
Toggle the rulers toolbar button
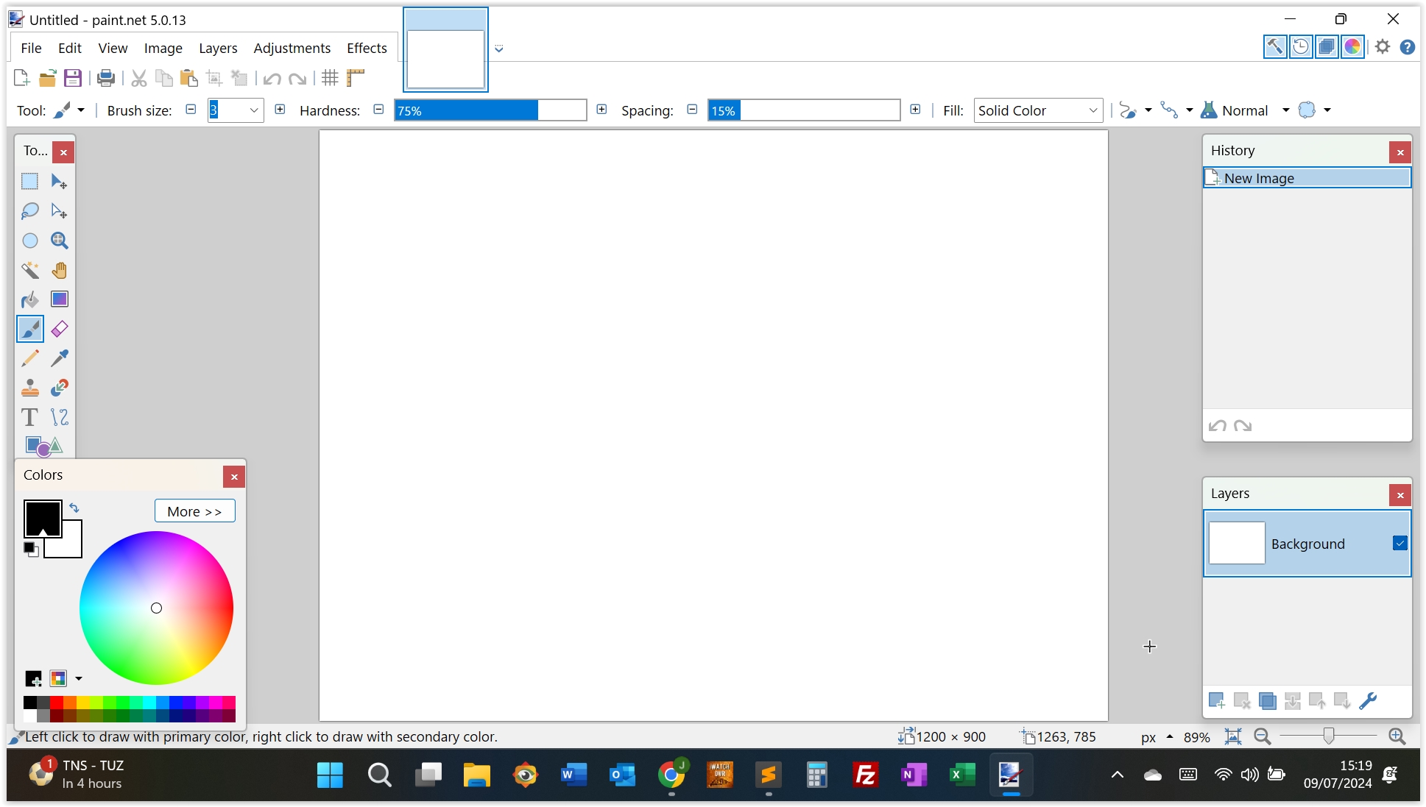pyautogui.click(x=356, y=78)
